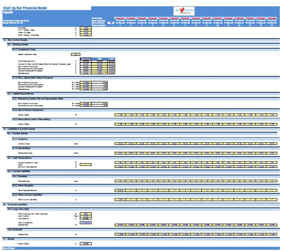Select first period Inventory Days cell
Viewport: 284px width, 251px height.
[x=120, y=143]
